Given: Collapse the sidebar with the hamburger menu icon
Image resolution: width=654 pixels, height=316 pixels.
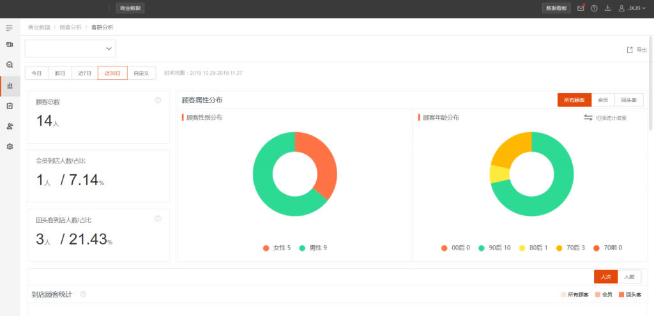Looking at the screenshot, I should point(9,28).
